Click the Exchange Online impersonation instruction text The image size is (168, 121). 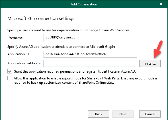[x=69, y=30]
